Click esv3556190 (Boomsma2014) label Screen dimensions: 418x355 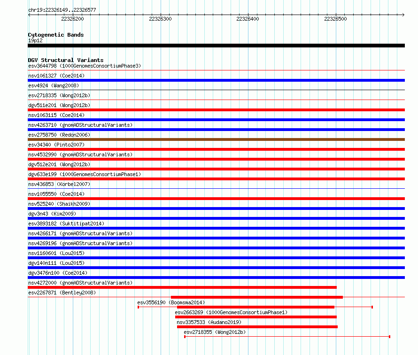[171, 302]
